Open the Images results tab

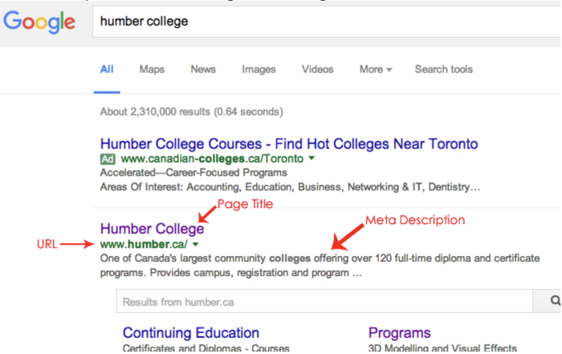[x=259, y=69]
